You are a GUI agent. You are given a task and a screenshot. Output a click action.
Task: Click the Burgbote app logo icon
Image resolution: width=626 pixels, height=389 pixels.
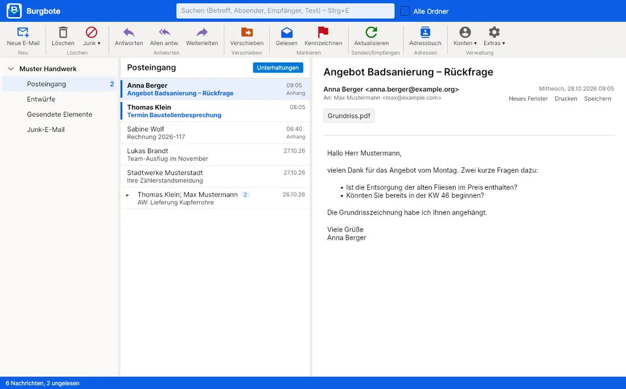pos(14,11)
